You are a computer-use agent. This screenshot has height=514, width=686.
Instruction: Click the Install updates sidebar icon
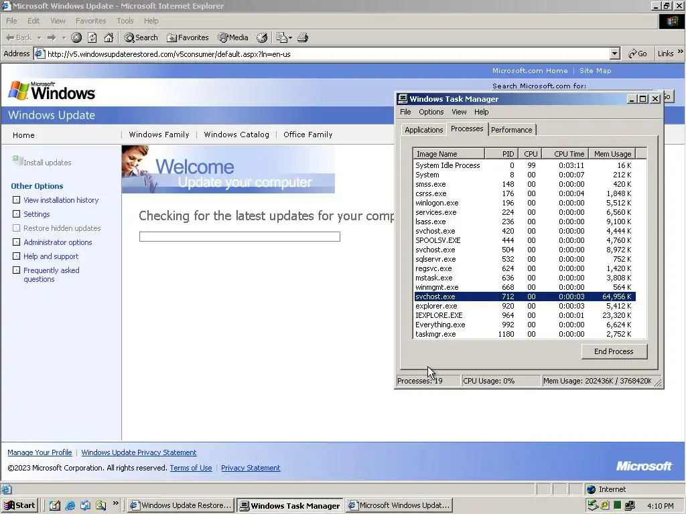coord(17,161)
